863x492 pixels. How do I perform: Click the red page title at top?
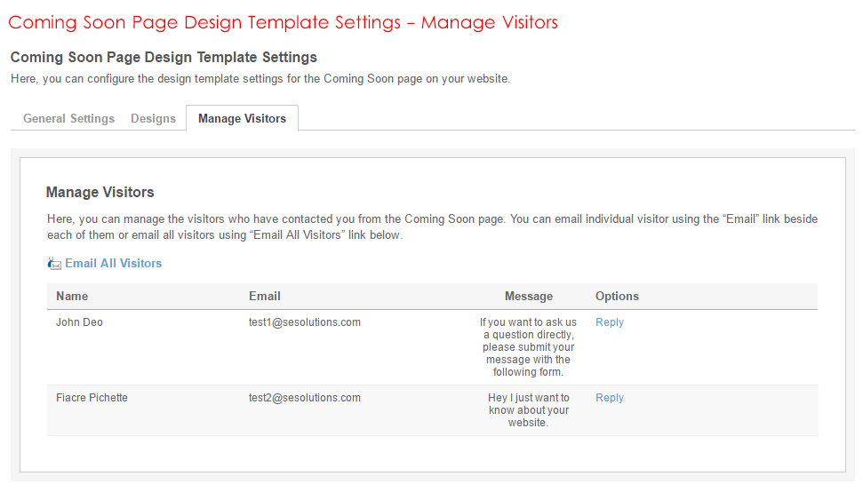(283, 22)
